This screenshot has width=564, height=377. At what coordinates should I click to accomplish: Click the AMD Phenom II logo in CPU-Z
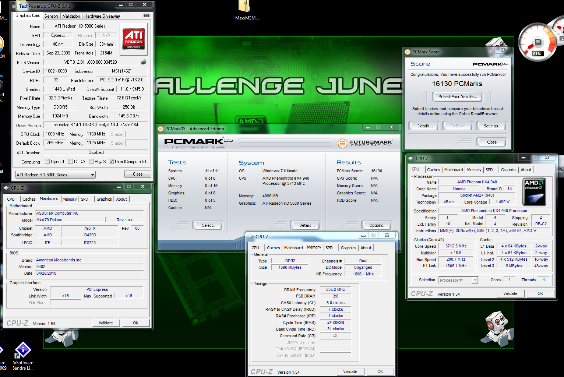[x=535, y=192]
